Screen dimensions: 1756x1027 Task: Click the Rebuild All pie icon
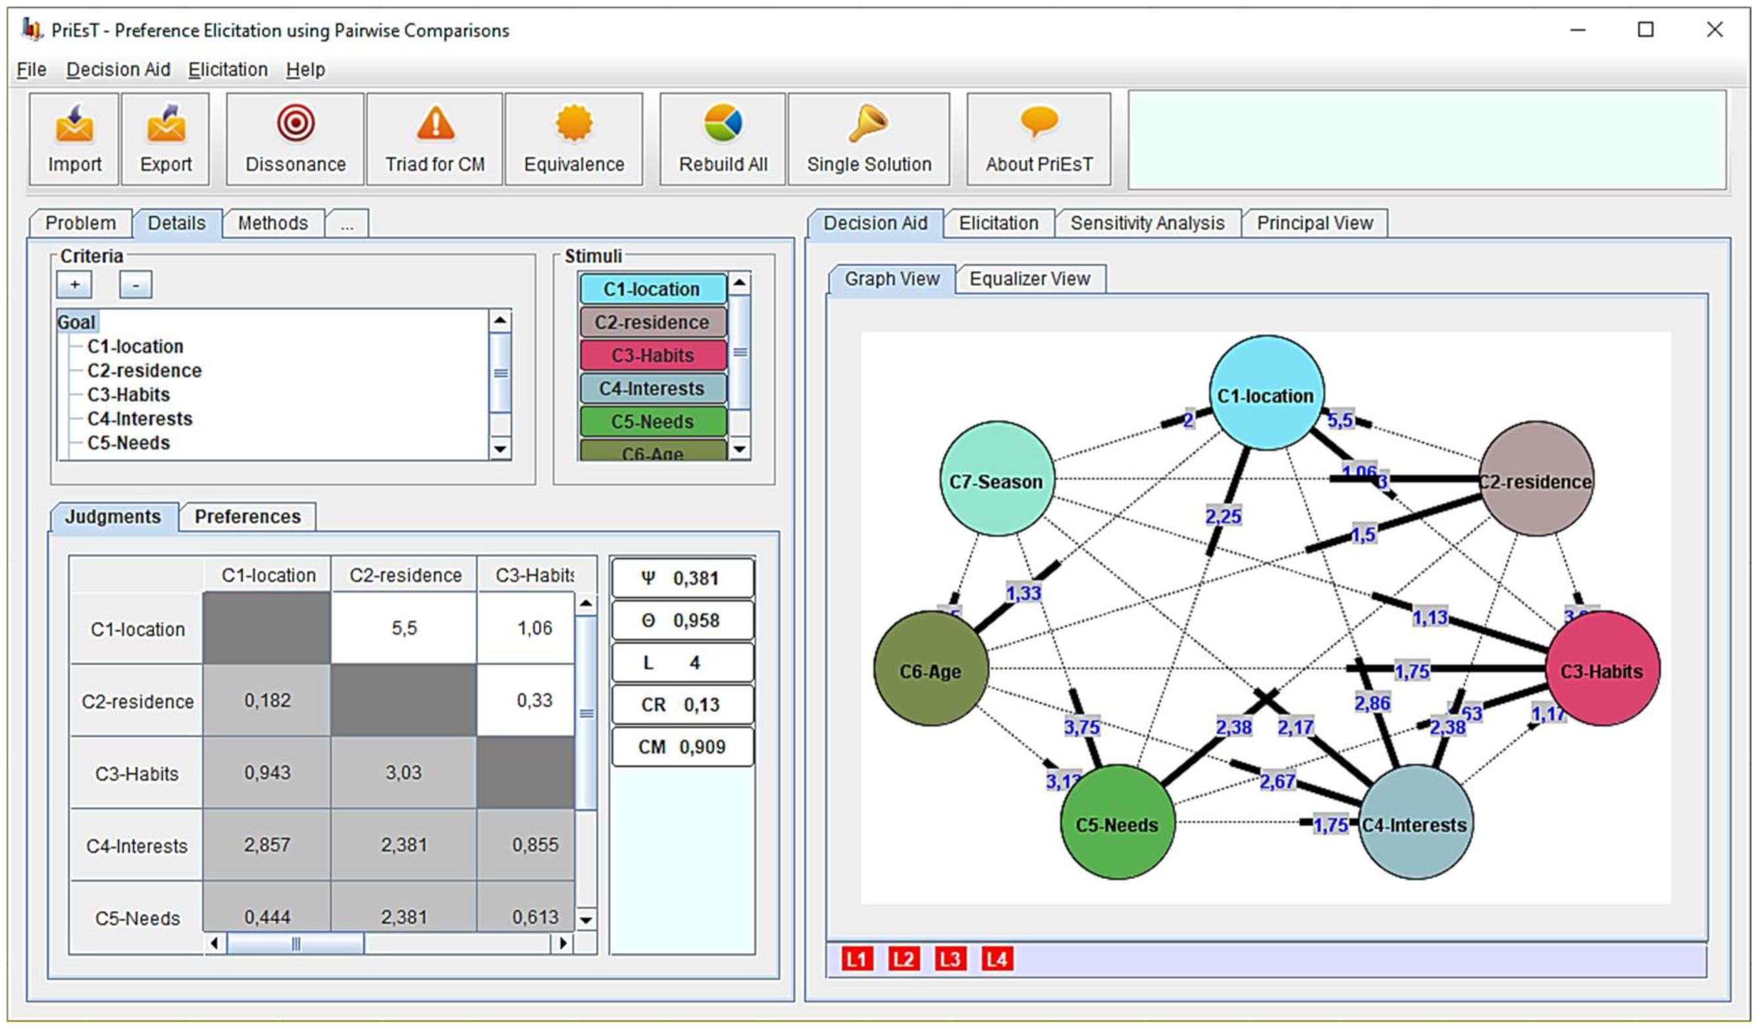(723, 123)
